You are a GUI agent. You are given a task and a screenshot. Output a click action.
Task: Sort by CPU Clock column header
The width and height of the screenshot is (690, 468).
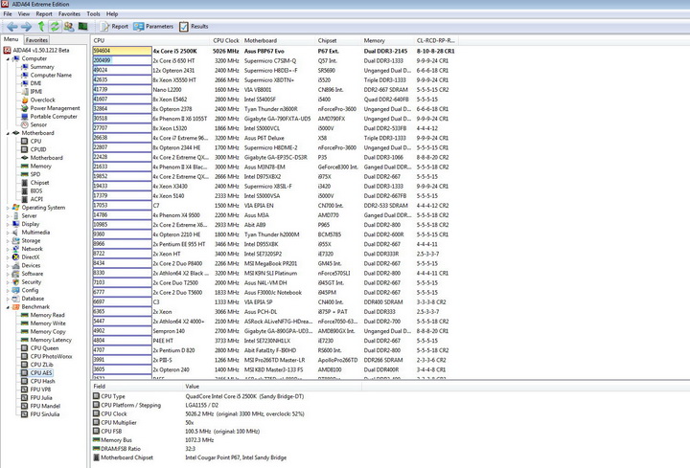pyautogui.click(x=226, y=40)
